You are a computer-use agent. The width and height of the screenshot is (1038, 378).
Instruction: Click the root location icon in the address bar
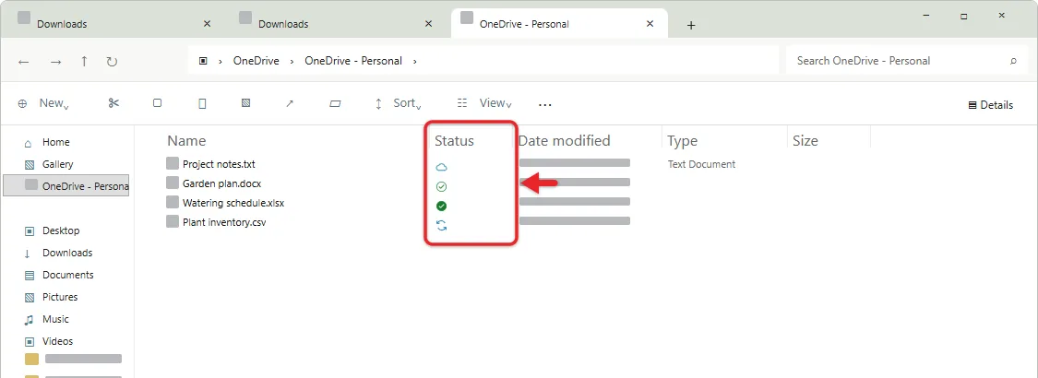pos(203,61)
